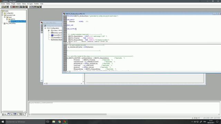Click the Paste toolbar icon
The width and height of the screenshot is (221, 124).
tap(35, 7)
